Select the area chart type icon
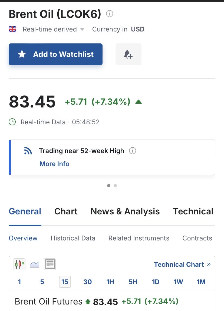Image resolution: width=224 pixels, height=311 pixels. tap(35, 264)
